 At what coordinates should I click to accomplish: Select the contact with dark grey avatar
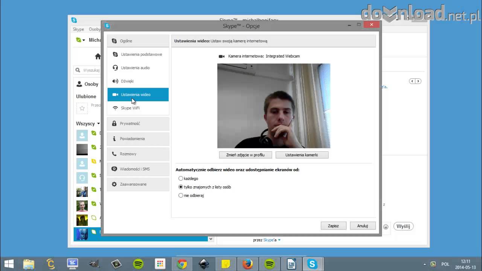(x=82, y=149)
